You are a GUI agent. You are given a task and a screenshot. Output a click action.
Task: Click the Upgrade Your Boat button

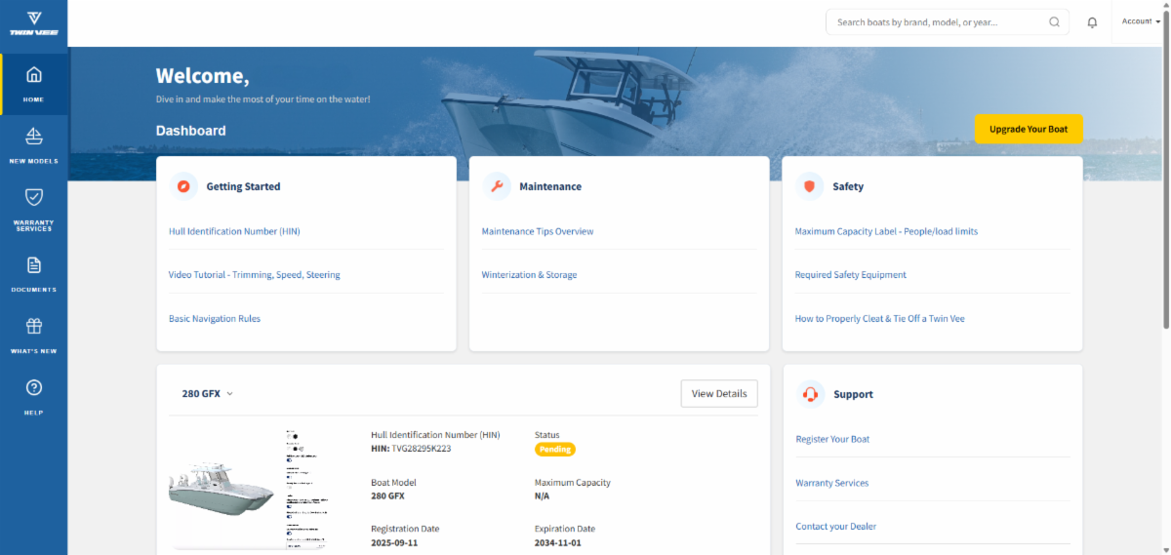point(1028,129)
